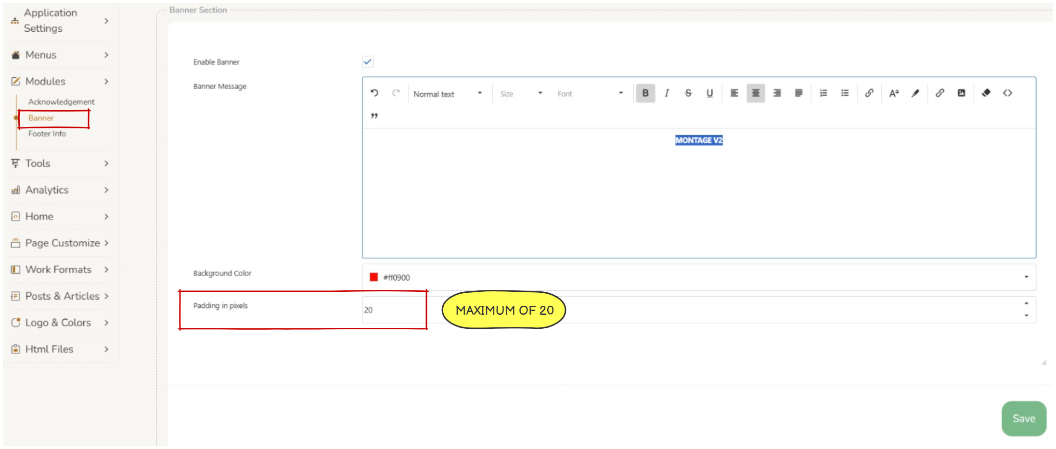The height and width of the screenshot is (449, 1056).
Task: Click the undo icon in editor toolbar
Action: coord(374,93)
